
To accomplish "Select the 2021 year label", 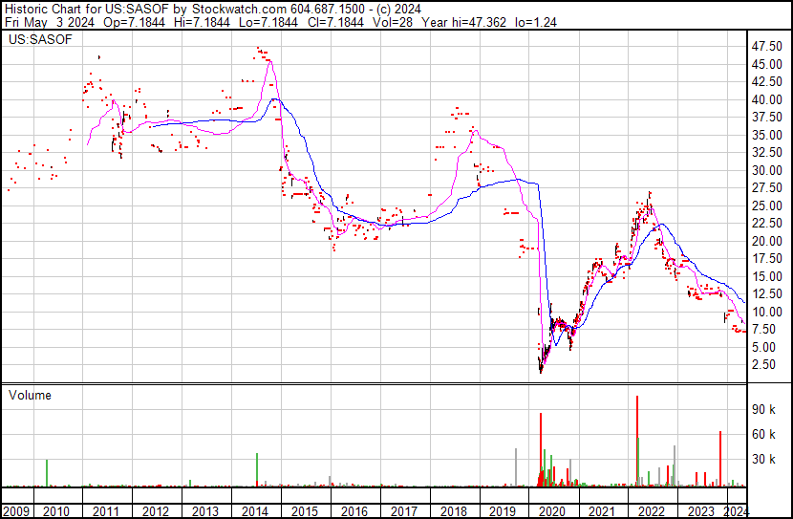I will 602,511.
